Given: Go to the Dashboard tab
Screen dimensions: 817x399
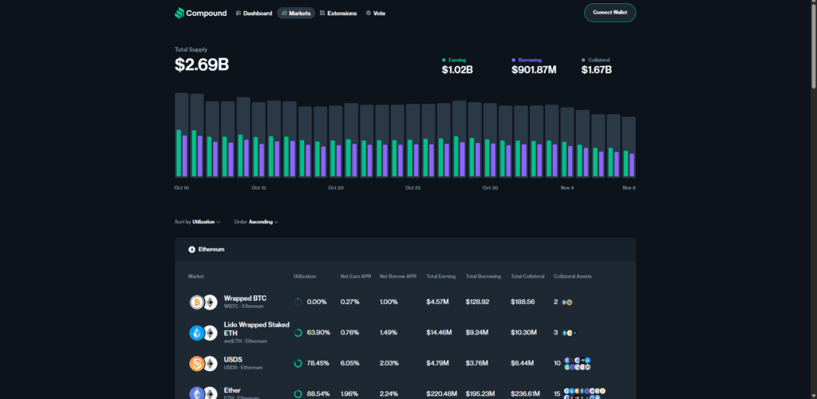Looking at the screenshot, I should tap(254, 14).
